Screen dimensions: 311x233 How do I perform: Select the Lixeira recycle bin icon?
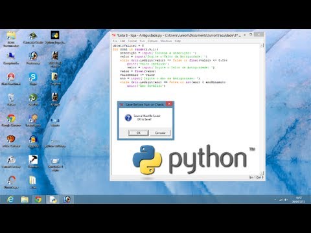pyautogui.click(x=11, y=100)
